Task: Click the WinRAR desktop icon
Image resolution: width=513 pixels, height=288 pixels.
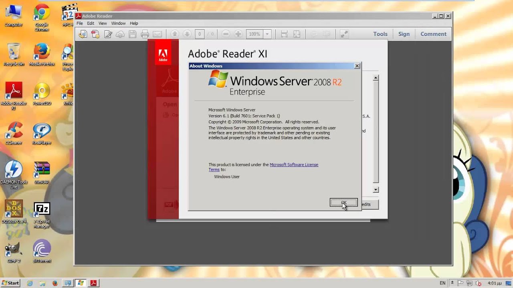Action: [42, 172]
